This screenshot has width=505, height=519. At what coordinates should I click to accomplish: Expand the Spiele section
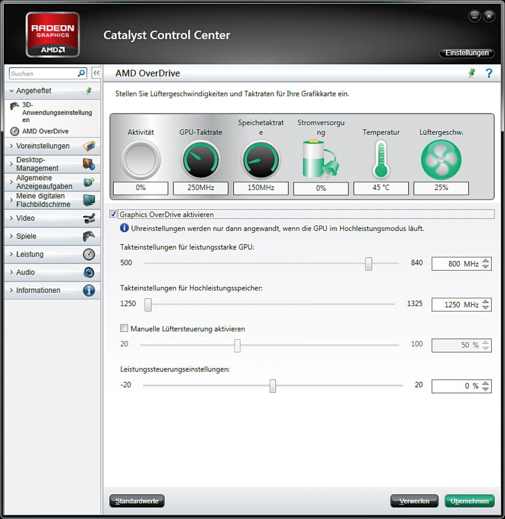point(12,236)
